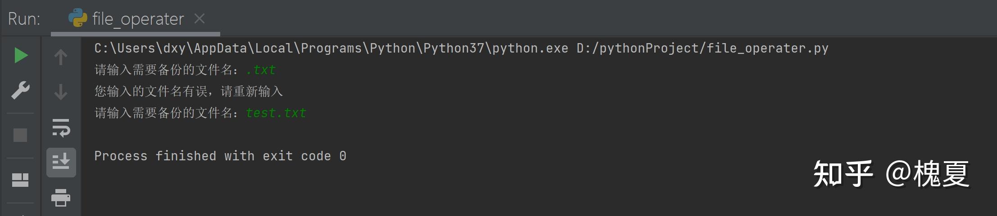The height and width of the screenshot is (216, 997).
Task: Click the gray Stop process square
Action: pos(20,135)
